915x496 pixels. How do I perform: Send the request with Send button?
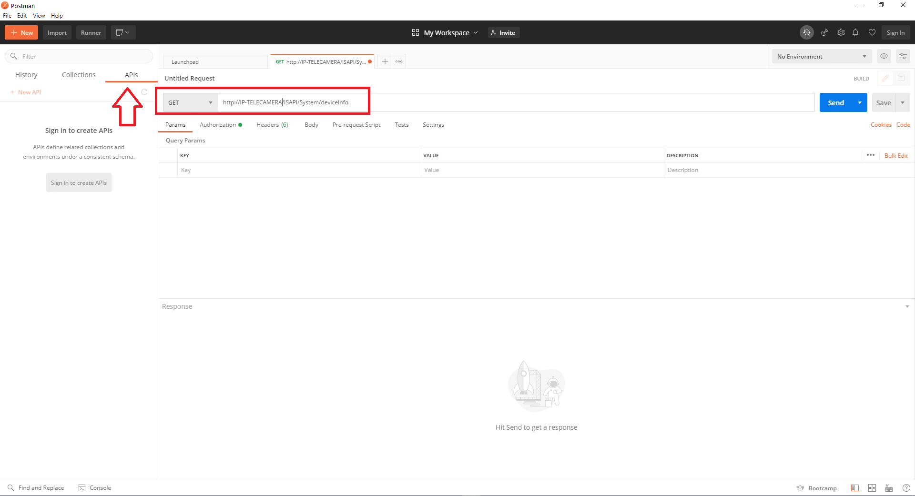(x=836, y=102)
